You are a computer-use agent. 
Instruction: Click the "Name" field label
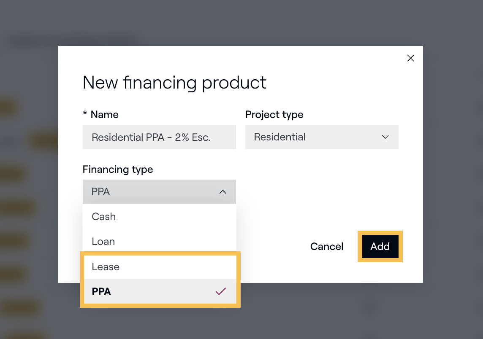pyautogui.click(x=104, y=115)
